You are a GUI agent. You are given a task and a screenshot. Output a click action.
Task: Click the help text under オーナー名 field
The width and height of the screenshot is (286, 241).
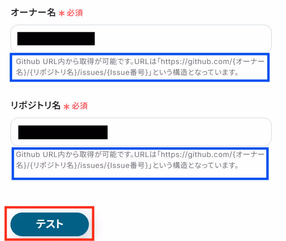pos(140,67)
